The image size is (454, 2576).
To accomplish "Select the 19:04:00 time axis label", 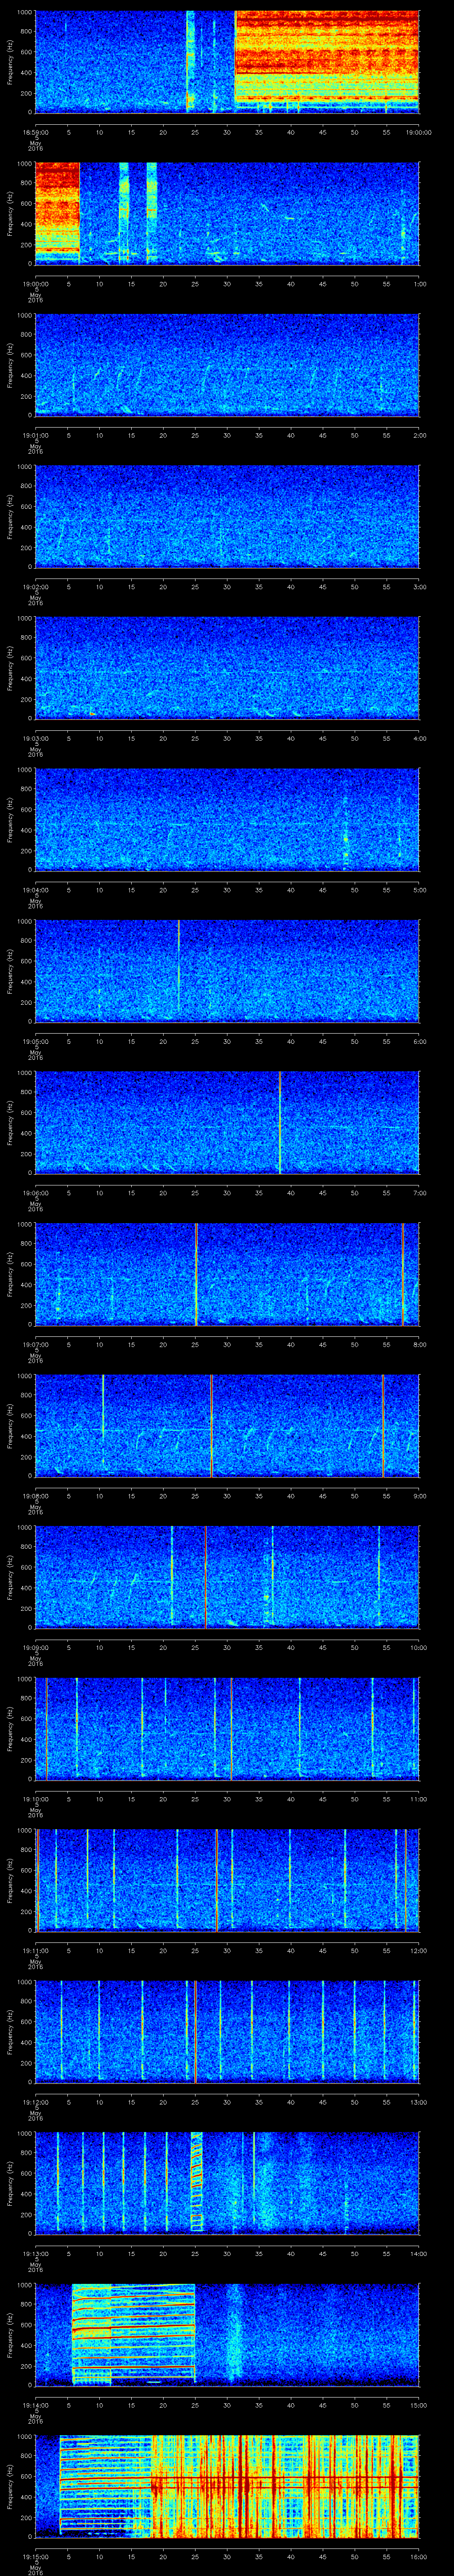I will pos(36,890).
